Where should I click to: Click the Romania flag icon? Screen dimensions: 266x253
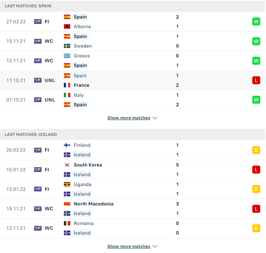(x=67, y=223)
